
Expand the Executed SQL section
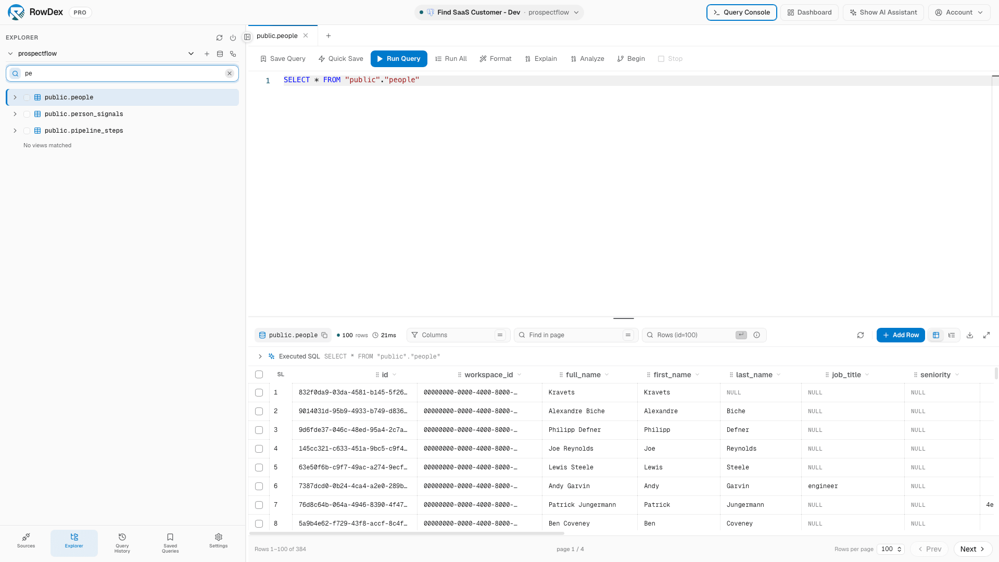[x=260, y=356]
